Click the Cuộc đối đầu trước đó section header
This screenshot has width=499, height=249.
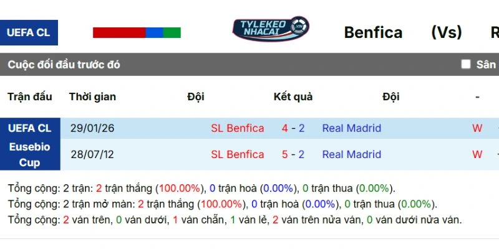coord(64,65)
